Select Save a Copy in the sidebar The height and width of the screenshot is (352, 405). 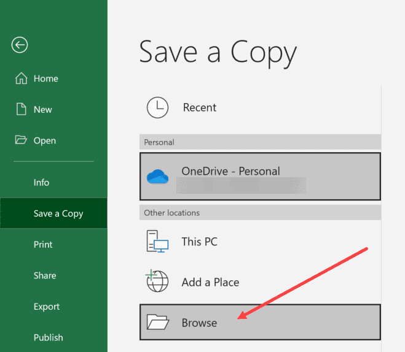pyautogui.click(x=58, y=213)
